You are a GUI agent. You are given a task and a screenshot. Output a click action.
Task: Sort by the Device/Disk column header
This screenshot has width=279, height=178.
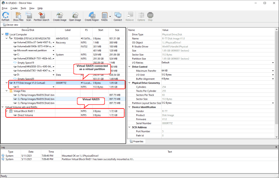coord(28,30)
